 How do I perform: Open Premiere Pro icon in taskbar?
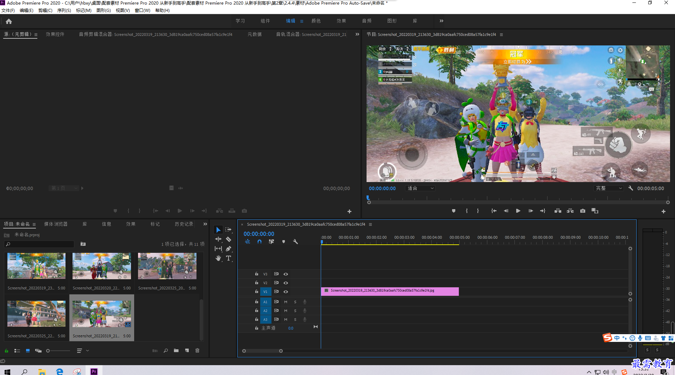click(94, 371)
